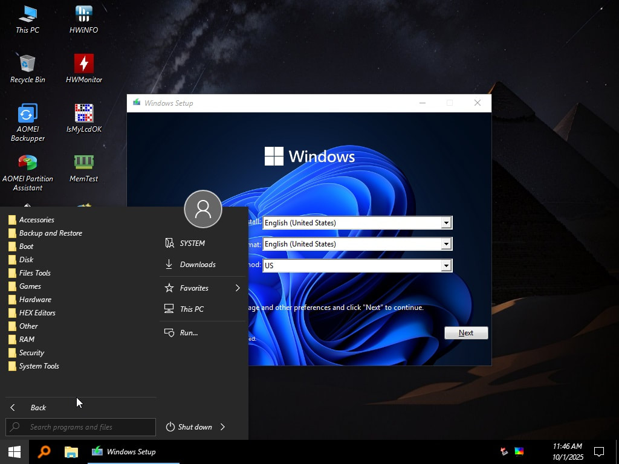The width and height of the screenshot is (619, 464).
Task: Select Run... in Start menu
Action: pos(189,333)
